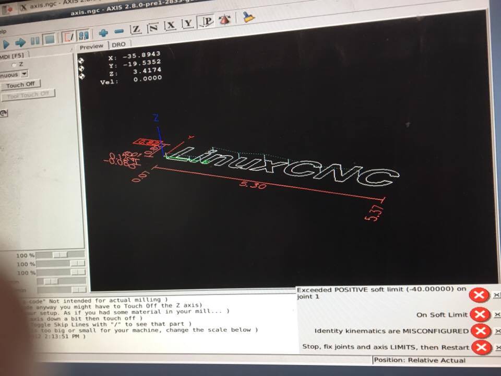Click the Tool Touch Off button
Image resolution: width=501 pixels, height=376 pixels.
click(x=28, y=95)
